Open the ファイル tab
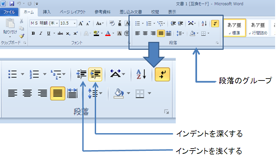The image size is (280, 160). coord(9,12)
